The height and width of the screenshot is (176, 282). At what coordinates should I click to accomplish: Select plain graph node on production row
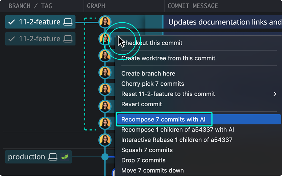pos(105,157)
